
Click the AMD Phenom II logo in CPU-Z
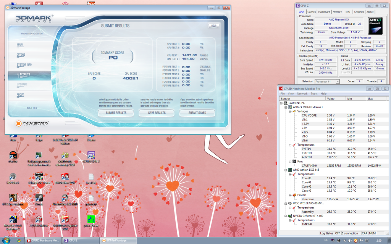pyautogui.click(x=375, y=26)
